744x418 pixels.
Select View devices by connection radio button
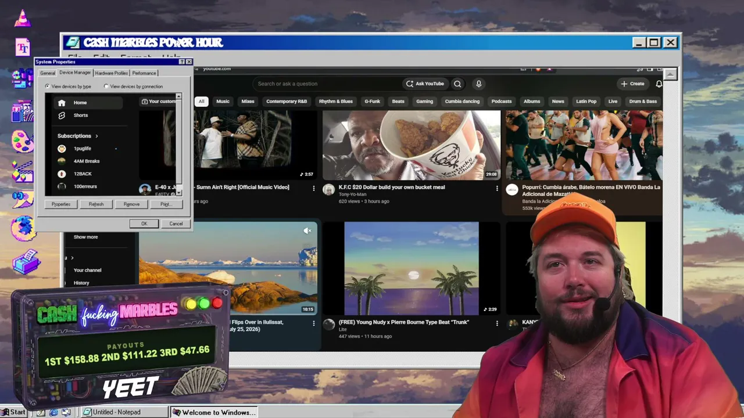(106, 87)
